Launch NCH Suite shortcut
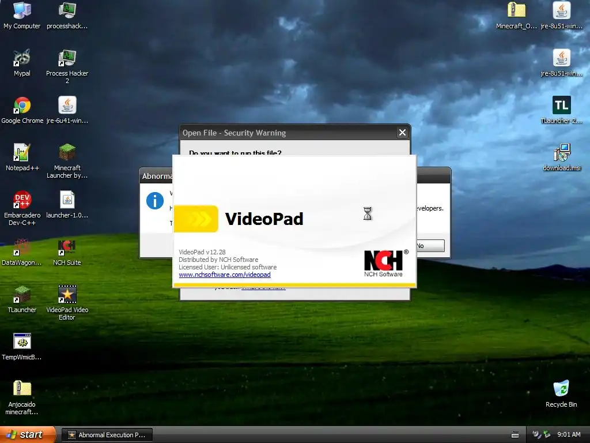590x443 pixels. click(67, 251)
